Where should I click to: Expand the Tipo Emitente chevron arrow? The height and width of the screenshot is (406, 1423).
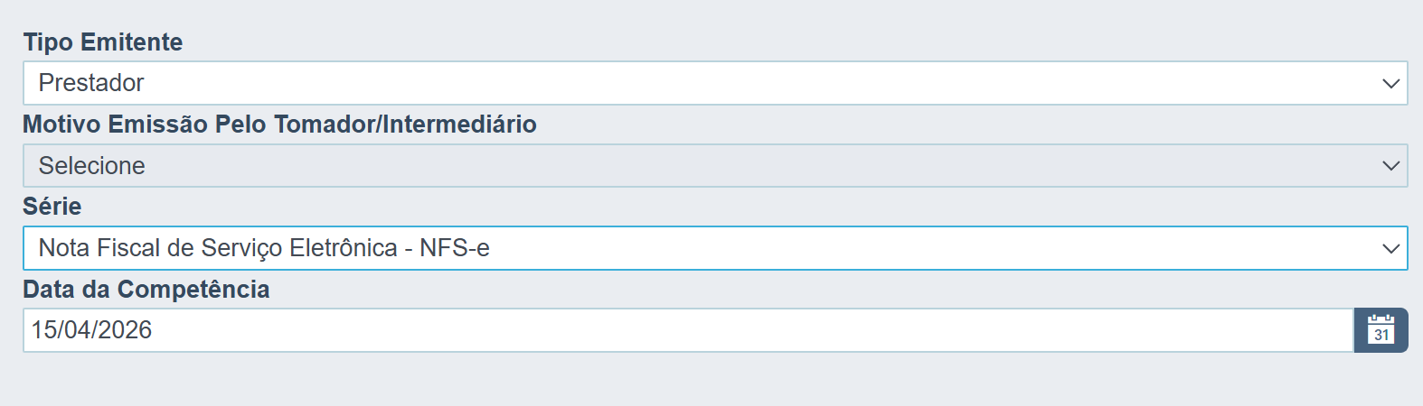pos(1390,84)
